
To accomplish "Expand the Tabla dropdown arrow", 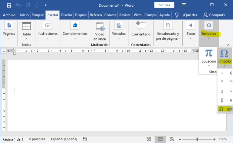I will tap(26, 39).
